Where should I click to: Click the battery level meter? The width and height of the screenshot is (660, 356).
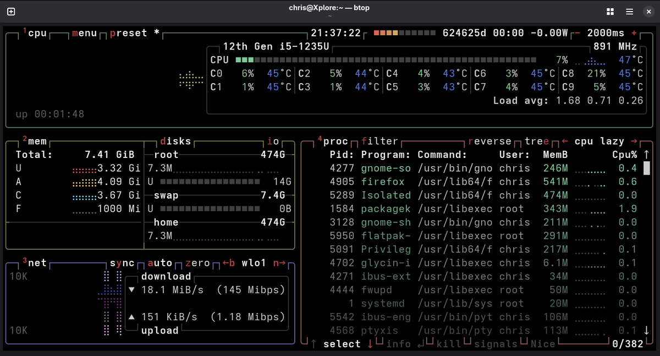[405, 33]
